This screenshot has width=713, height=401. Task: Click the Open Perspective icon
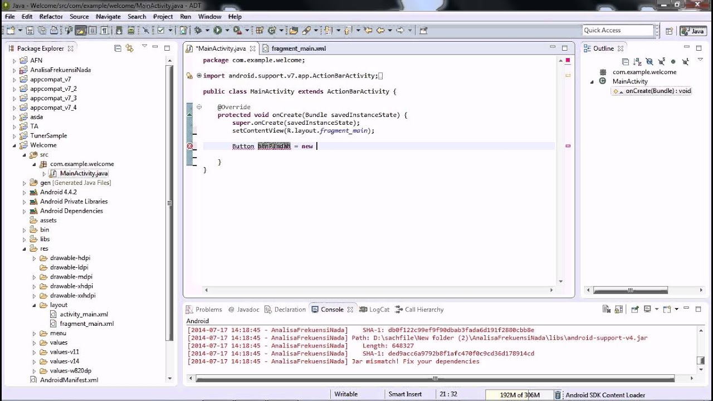click(669, 31)
